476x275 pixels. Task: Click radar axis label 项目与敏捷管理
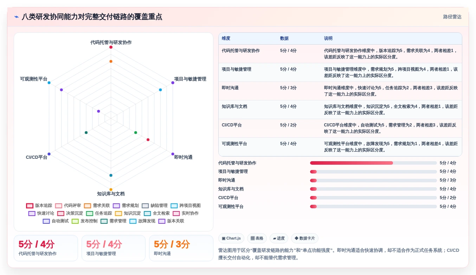point(190,79)
